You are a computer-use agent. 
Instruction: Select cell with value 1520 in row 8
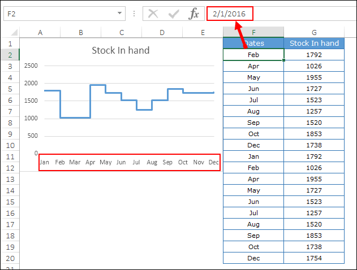click(314, 123)
